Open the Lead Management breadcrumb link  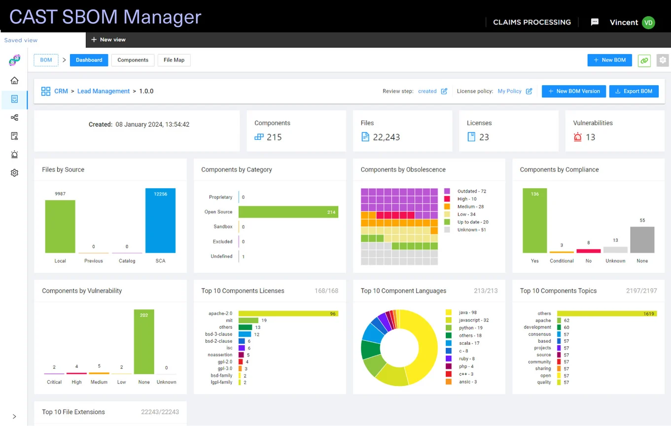pos(104,91)
